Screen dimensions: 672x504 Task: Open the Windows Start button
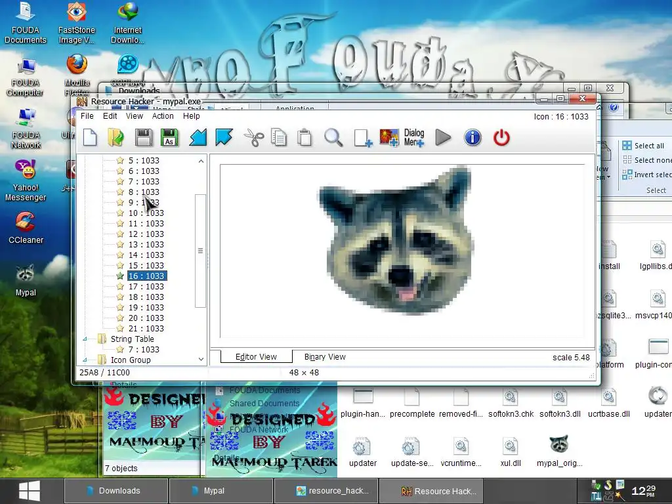tap(30, 491)
